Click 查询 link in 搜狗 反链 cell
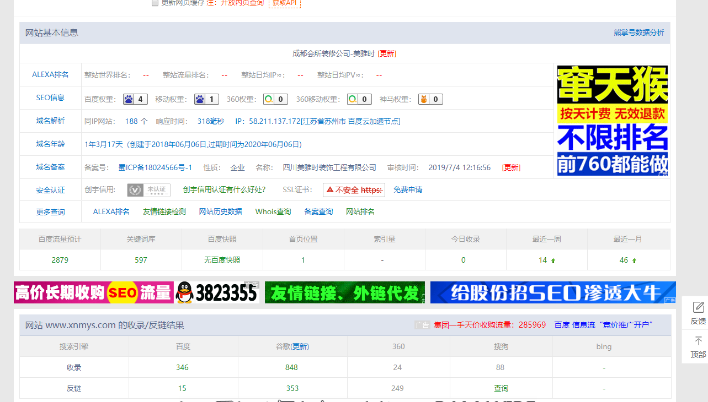Image resolution: width=708 pixels, height=402 pixels. [x=501, y=388]
